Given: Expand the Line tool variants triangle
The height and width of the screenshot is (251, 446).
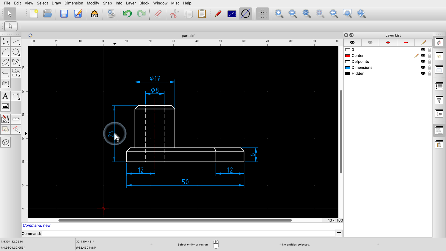Looking at the screenshot, I should 19,45.
